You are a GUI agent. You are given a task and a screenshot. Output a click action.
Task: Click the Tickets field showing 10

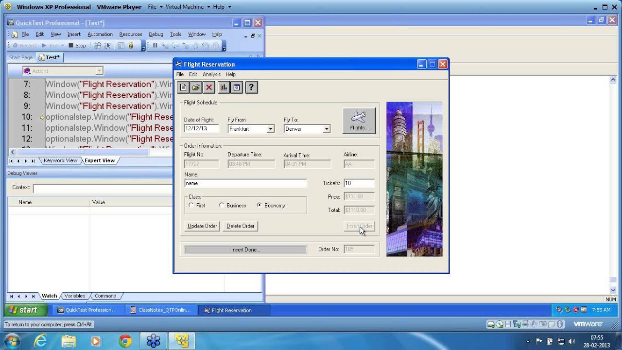point(359,183)
